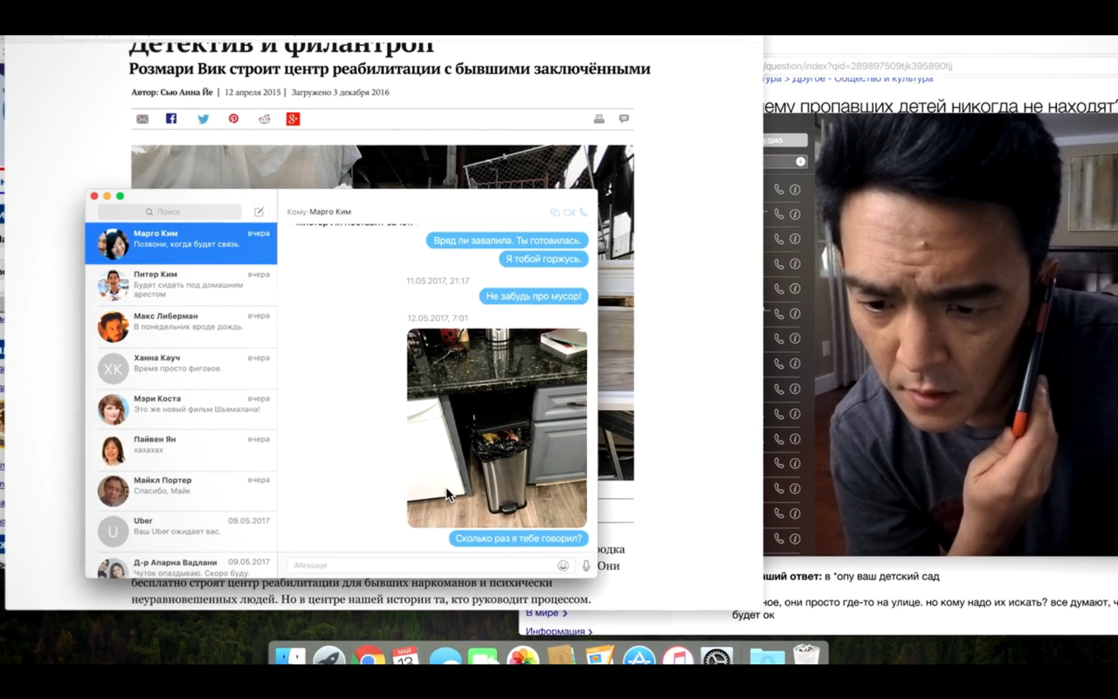Image resolution: width=1118 pixels, height=699 pixels.
Task: Expand the В мире link
Action: [546, 613]
